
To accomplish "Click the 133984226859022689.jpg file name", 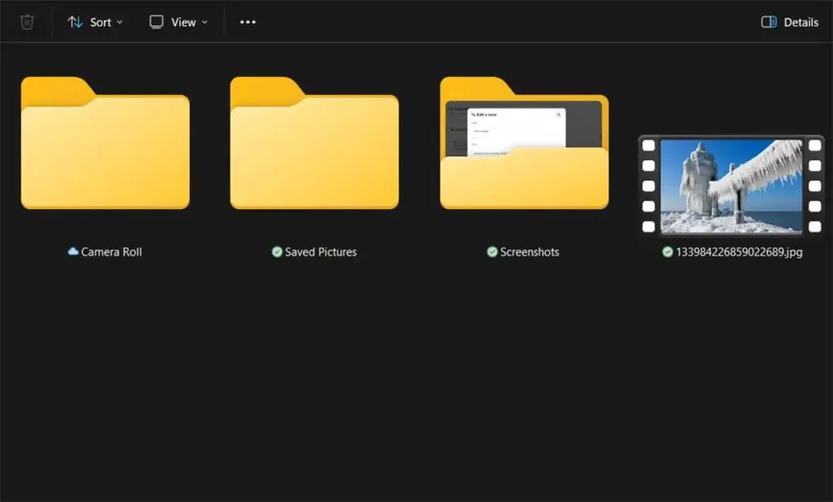I will (739, 251).
